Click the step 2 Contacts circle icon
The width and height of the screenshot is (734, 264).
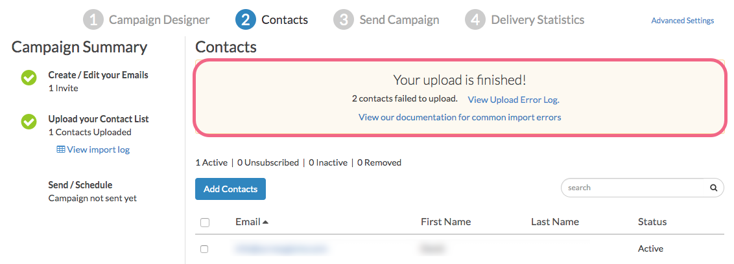245,19
